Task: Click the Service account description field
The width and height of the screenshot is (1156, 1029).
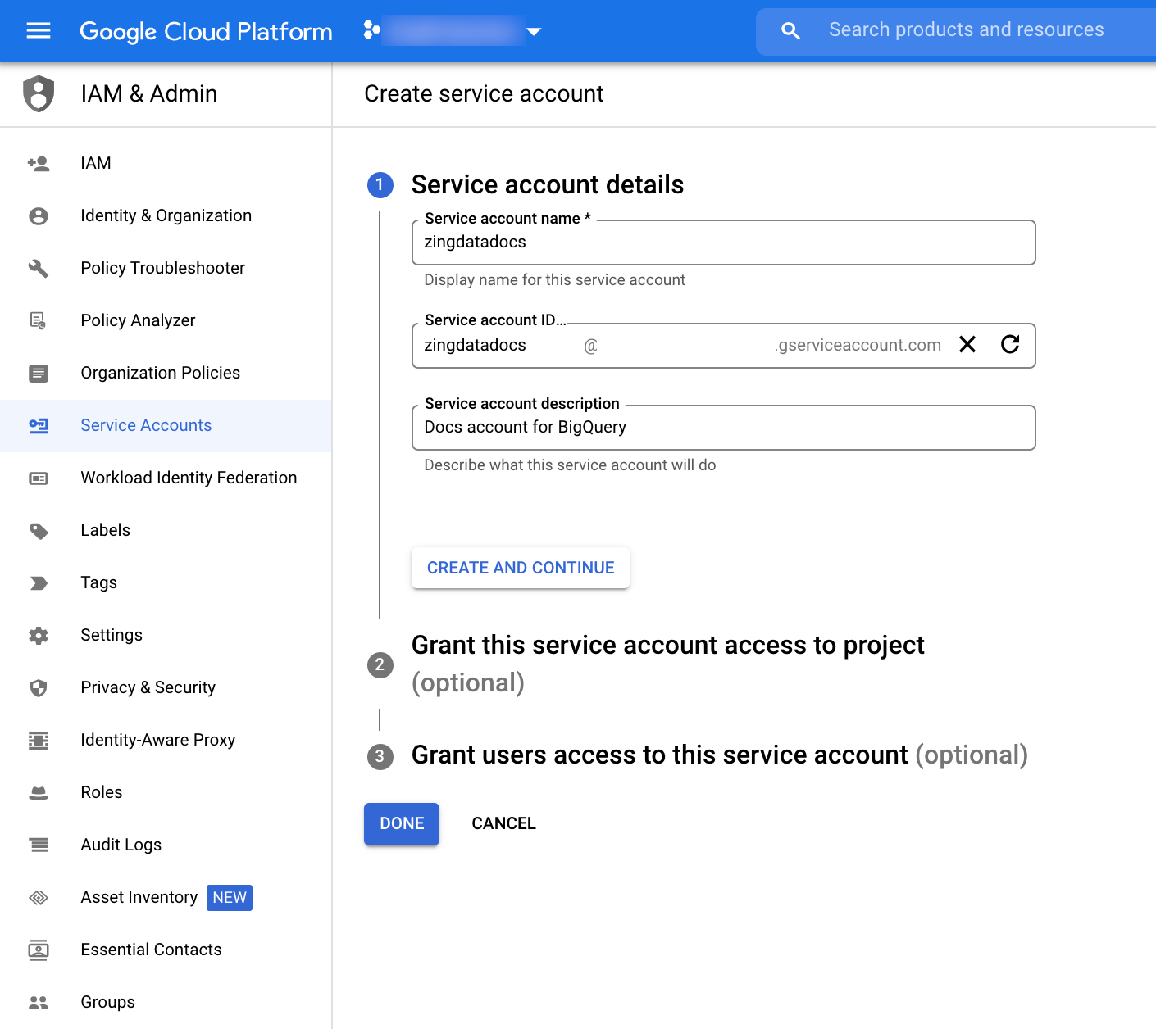Action: coord(723,428)
